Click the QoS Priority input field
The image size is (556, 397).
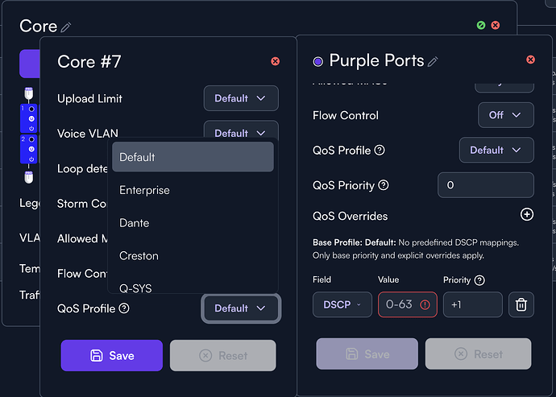(x=485, y=185)
